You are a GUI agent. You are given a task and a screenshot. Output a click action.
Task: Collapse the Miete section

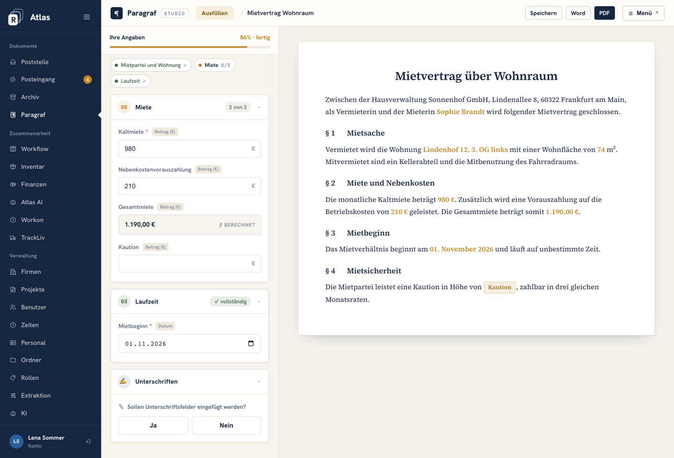pyautogui.click(x=259, y=107)
